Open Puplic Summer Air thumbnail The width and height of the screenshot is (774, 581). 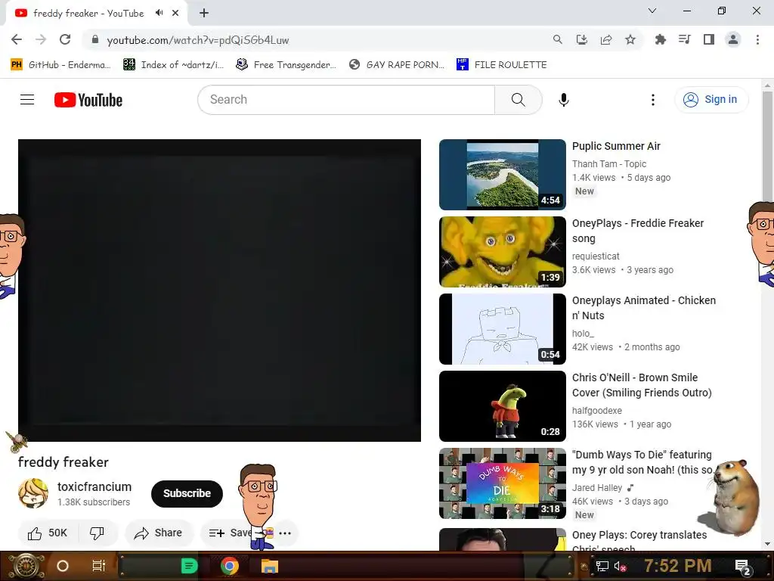503,175
